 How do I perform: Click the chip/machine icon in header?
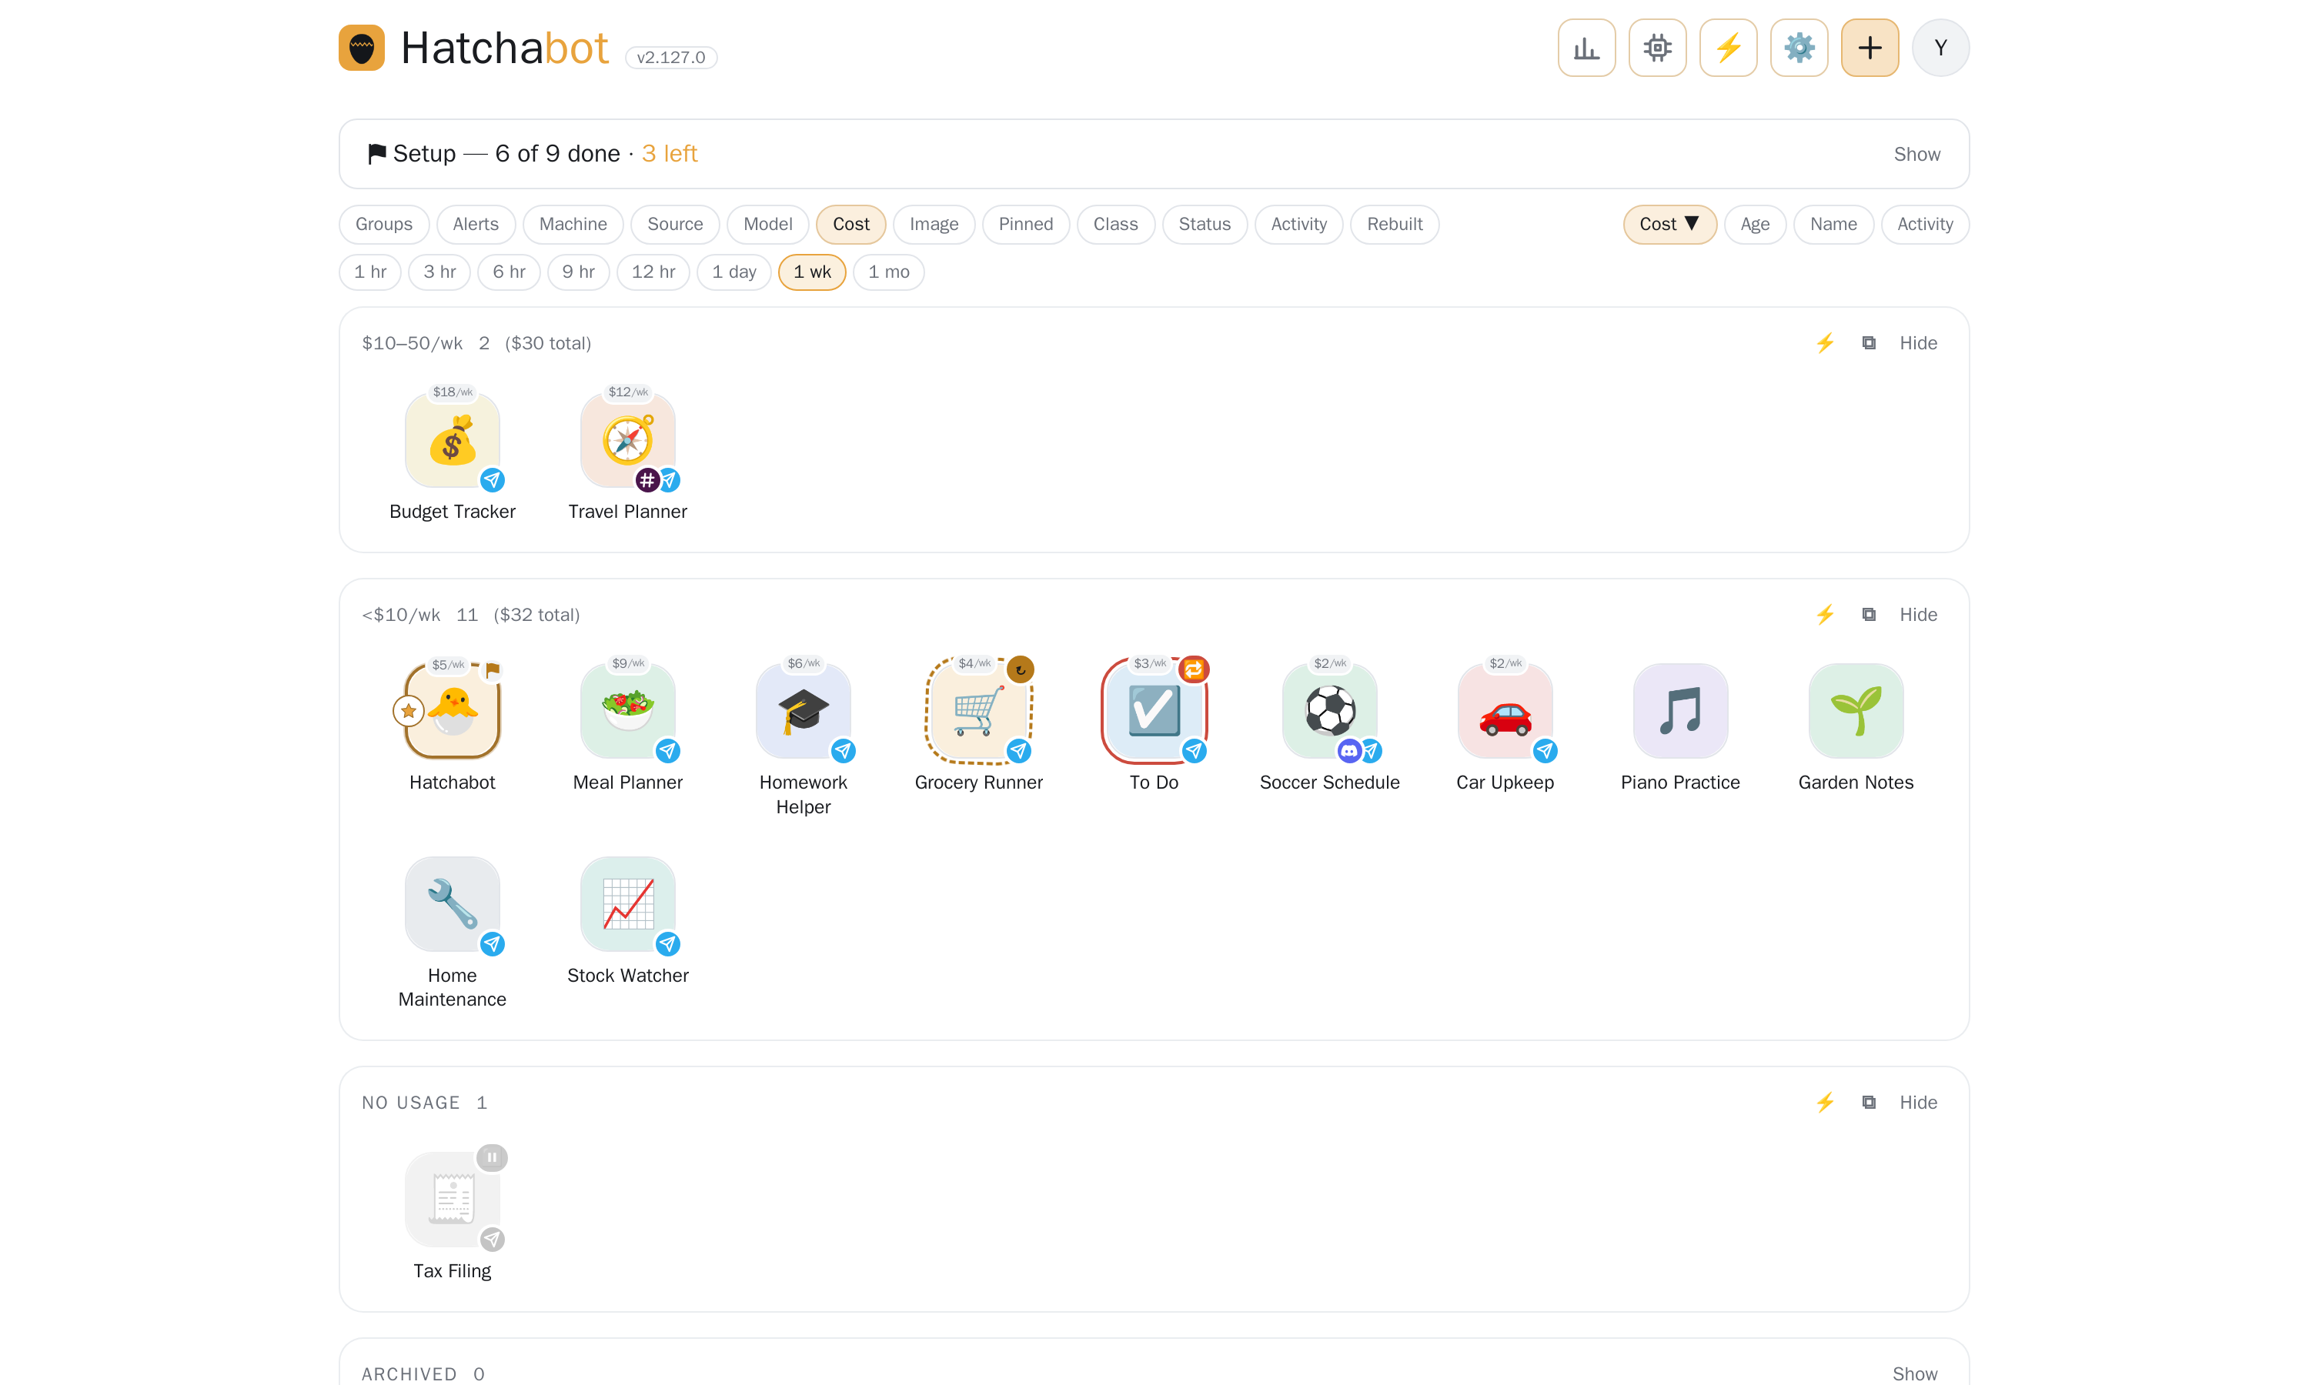click(x=1656, y=48)
